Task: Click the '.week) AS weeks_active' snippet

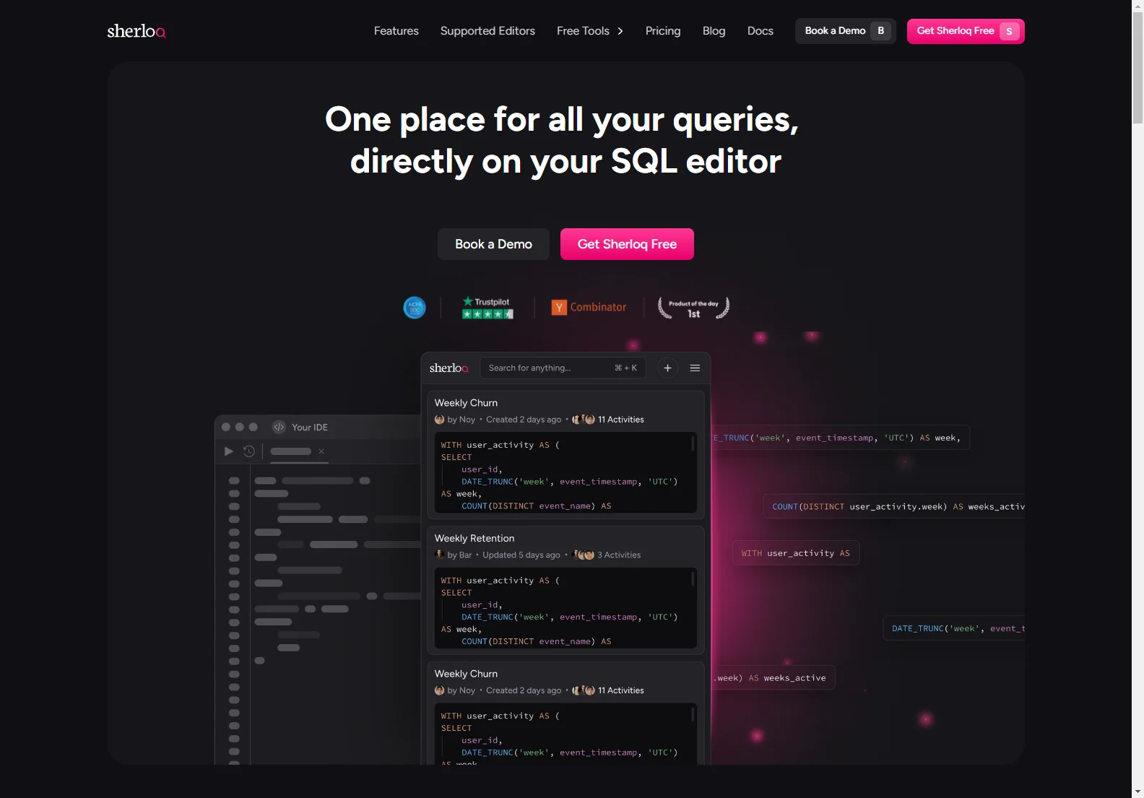Action: (773, 677)
